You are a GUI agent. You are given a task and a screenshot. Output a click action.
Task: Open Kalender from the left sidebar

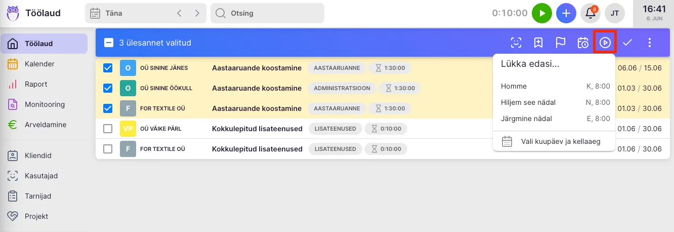tap(39, 64)
